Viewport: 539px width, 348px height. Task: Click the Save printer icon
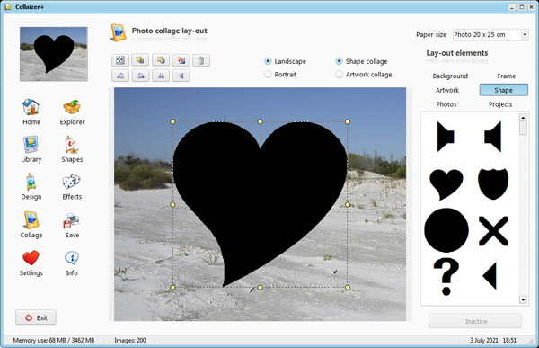(72, 226)
